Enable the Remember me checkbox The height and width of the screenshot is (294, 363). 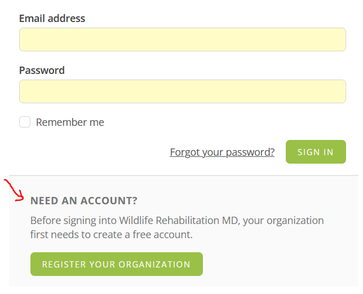[25, 122]
